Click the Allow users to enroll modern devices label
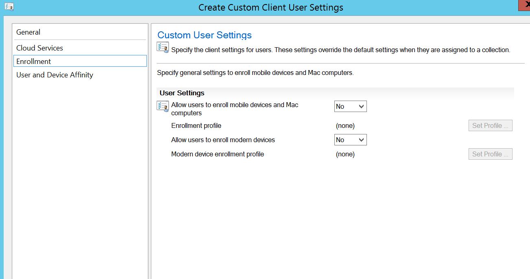The width and height of the screenshot is (530, 279). pyautogui.click(x=223, y=140)
